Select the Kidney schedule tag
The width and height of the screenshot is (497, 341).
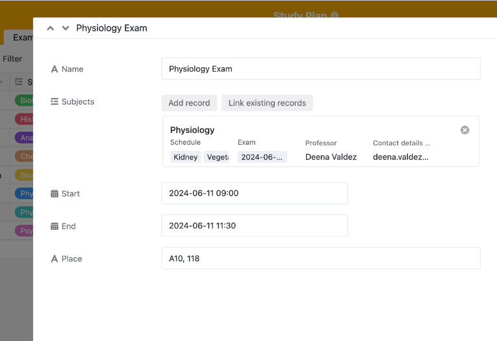pos(186,157)
